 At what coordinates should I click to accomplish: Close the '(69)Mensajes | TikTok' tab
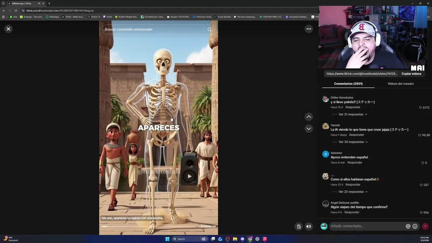43,3
